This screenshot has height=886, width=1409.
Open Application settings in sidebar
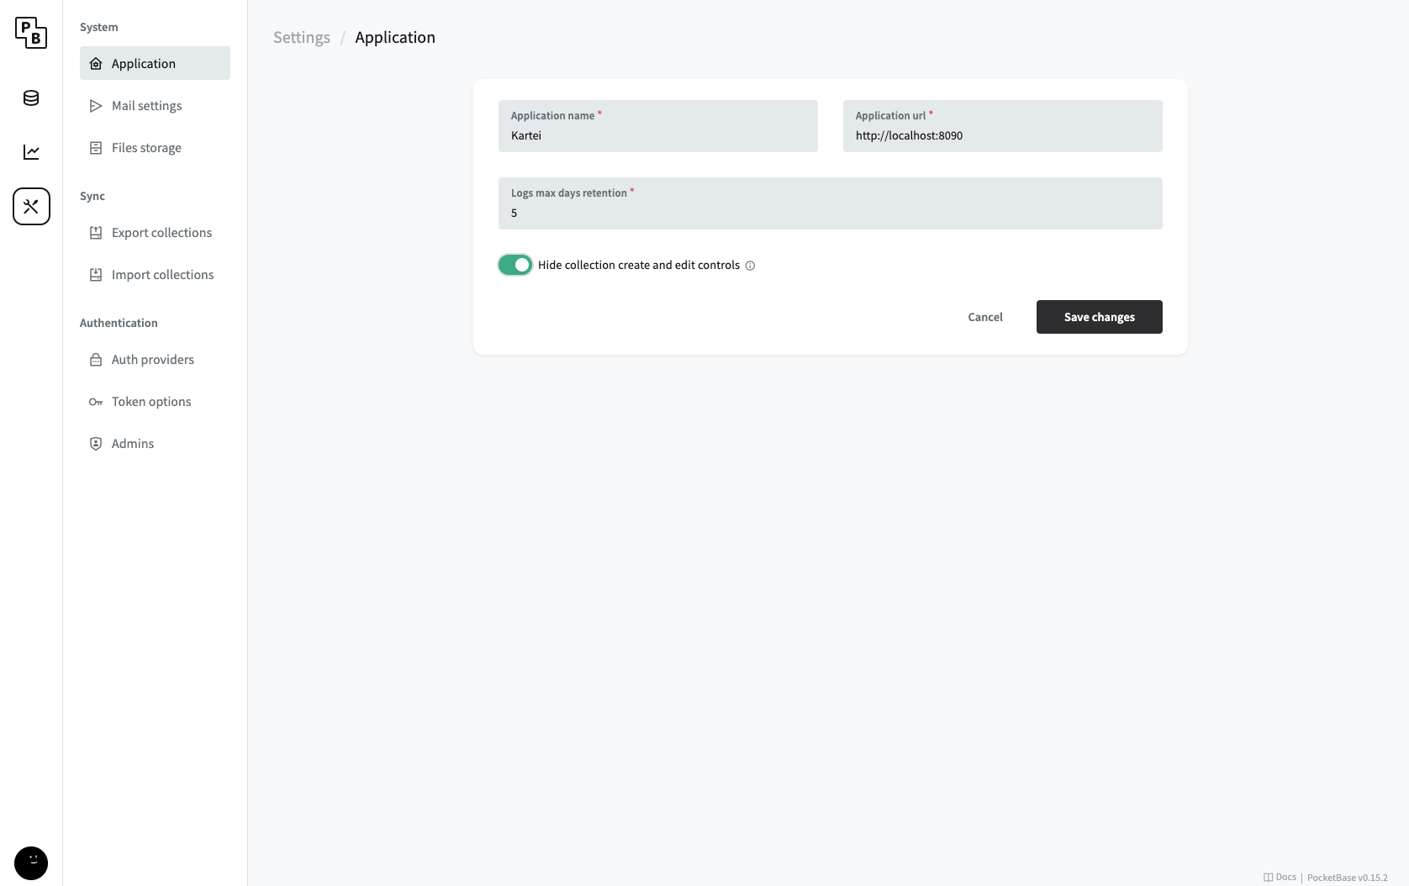click(155, 63)
